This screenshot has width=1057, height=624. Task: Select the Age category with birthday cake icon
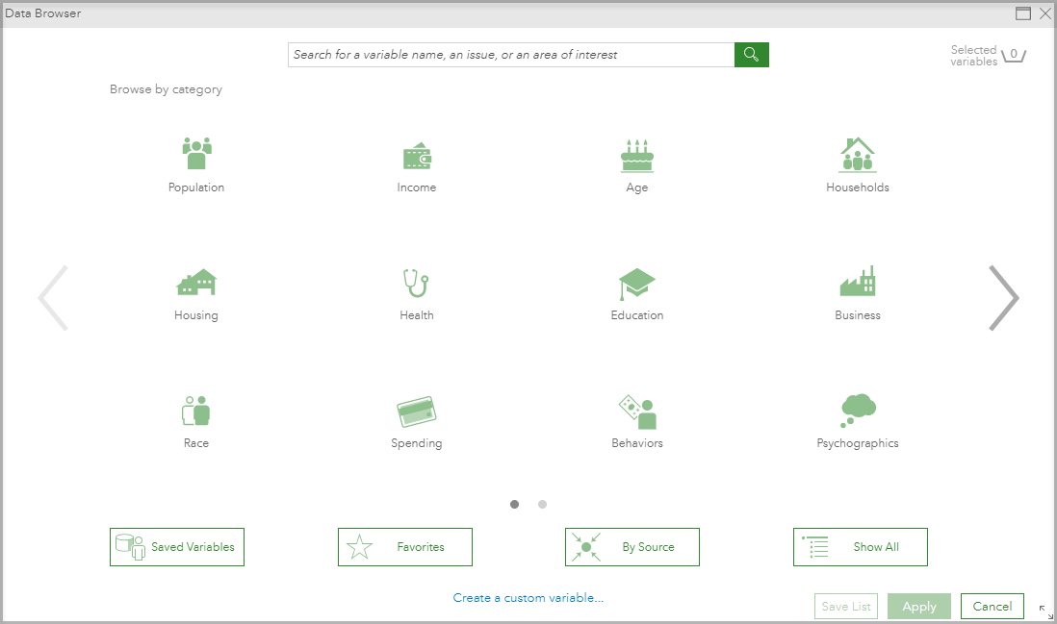636,163
